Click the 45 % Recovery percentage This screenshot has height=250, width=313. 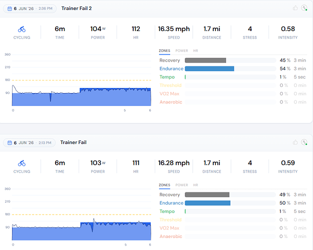[285, 60]
